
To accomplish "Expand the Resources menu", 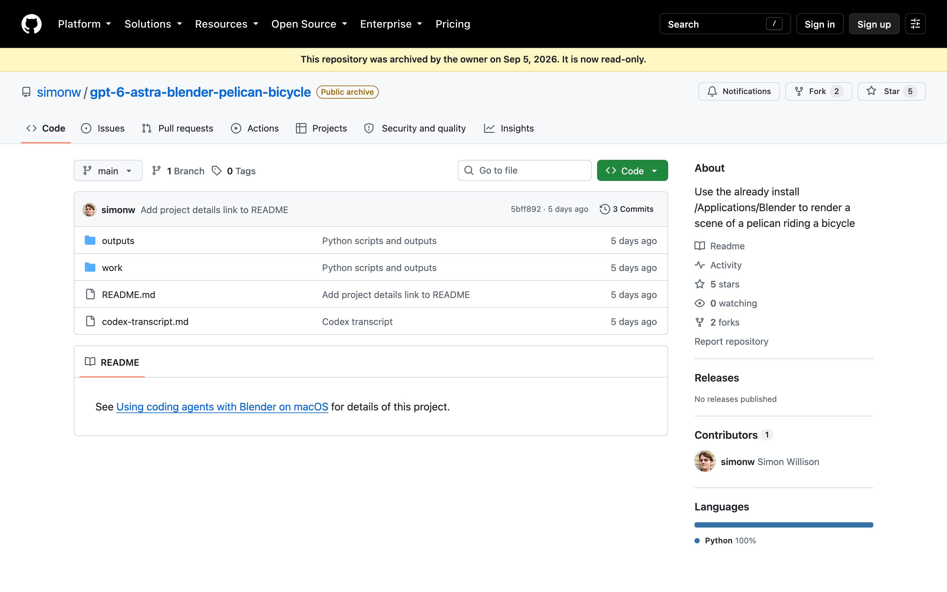I will click(x=227, y=24).
